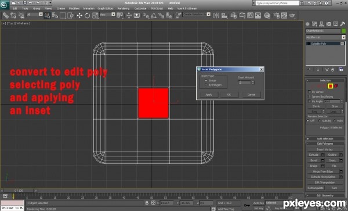
Task: Open the Rendering menu
Action: (124, 9)
